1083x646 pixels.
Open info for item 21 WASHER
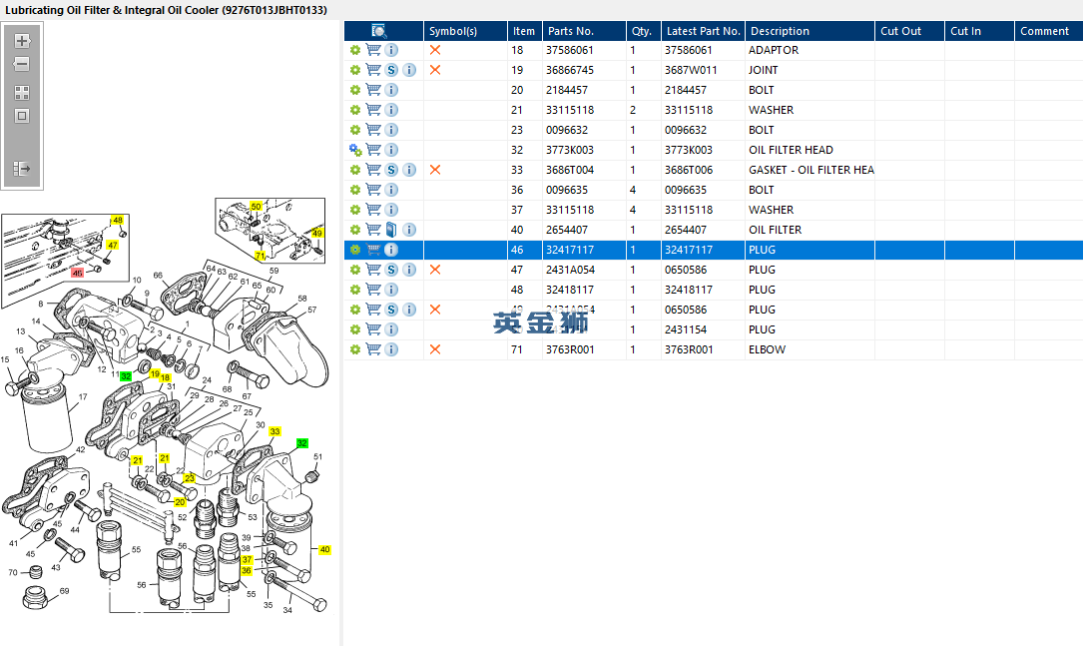coord(391,110)
